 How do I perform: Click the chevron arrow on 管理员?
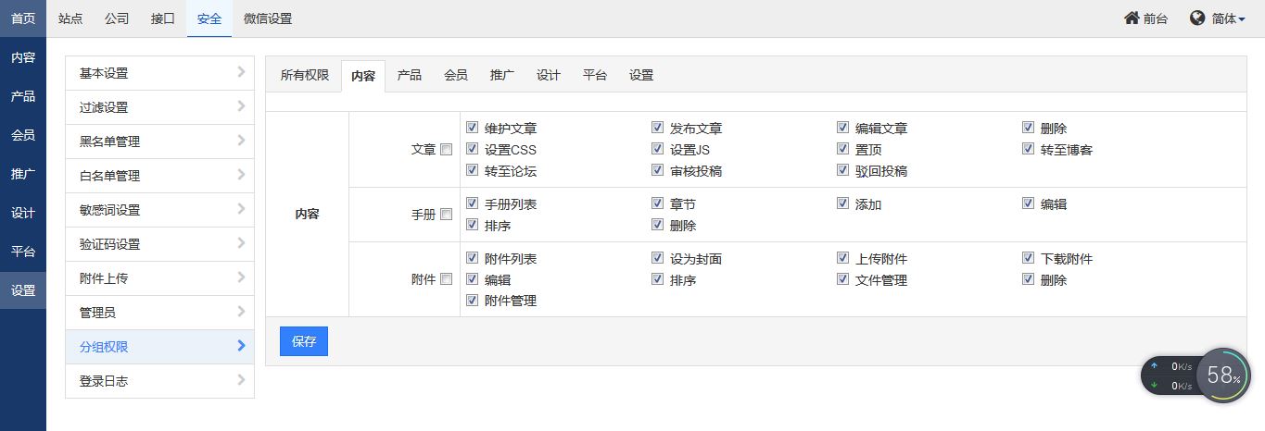[x=241, y=312]
